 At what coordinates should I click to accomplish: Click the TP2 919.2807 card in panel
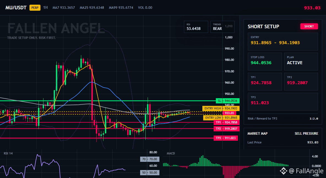click(x=301, y=81)
